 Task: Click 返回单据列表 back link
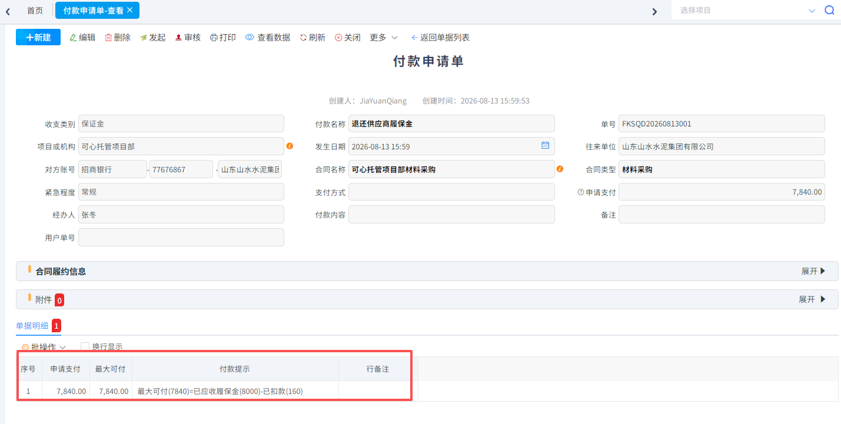pos(440,37)
